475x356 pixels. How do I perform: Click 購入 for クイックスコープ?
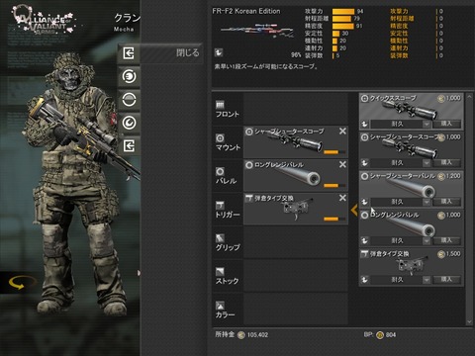click(446, 124)
